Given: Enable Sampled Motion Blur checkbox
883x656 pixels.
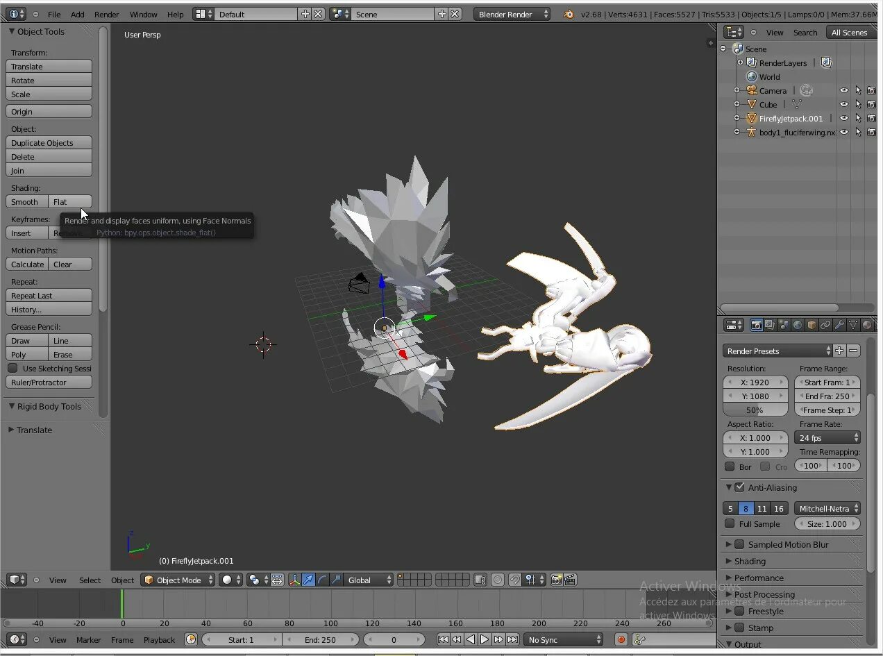Looking at the screenshot, I should click(739, 544).
